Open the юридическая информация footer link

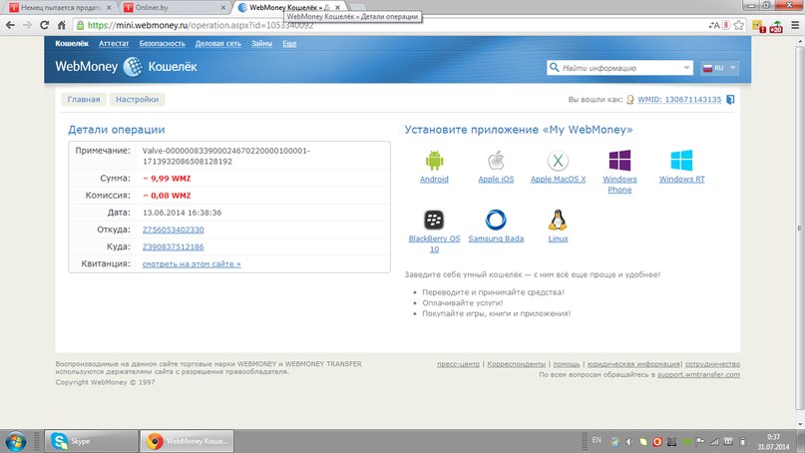(x=633, y=363)
